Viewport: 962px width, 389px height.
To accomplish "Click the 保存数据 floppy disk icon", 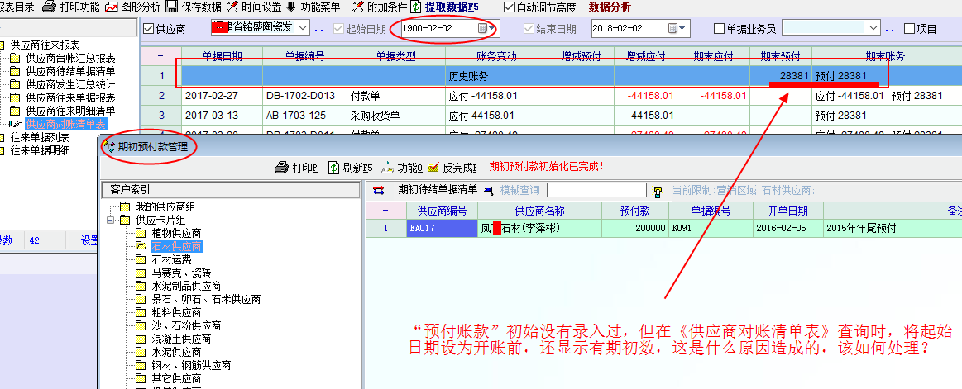I will click(x=172, y=7).
